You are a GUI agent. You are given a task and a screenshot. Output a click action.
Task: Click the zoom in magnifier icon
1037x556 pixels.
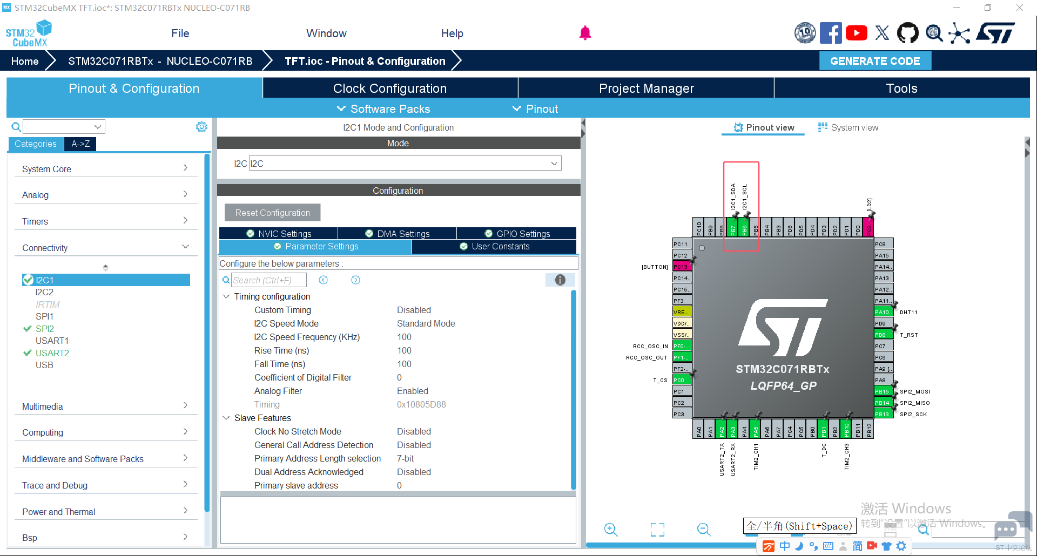click(x=611, y=529)
